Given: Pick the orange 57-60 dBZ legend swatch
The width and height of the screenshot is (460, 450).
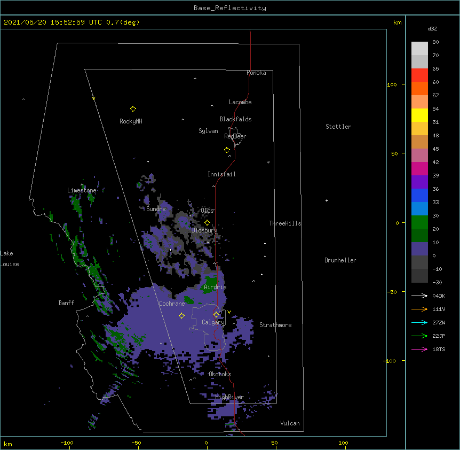Looking at the screenshot, I should point(419,88).
